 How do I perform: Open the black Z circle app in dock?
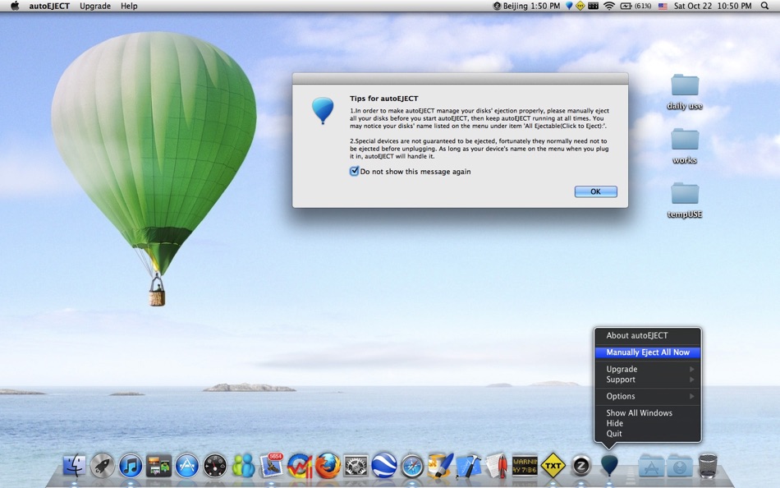581,466
